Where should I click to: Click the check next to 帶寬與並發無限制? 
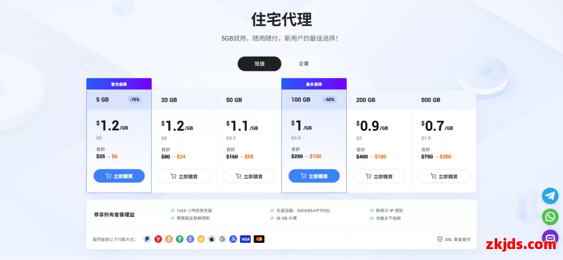click(173, 218)
